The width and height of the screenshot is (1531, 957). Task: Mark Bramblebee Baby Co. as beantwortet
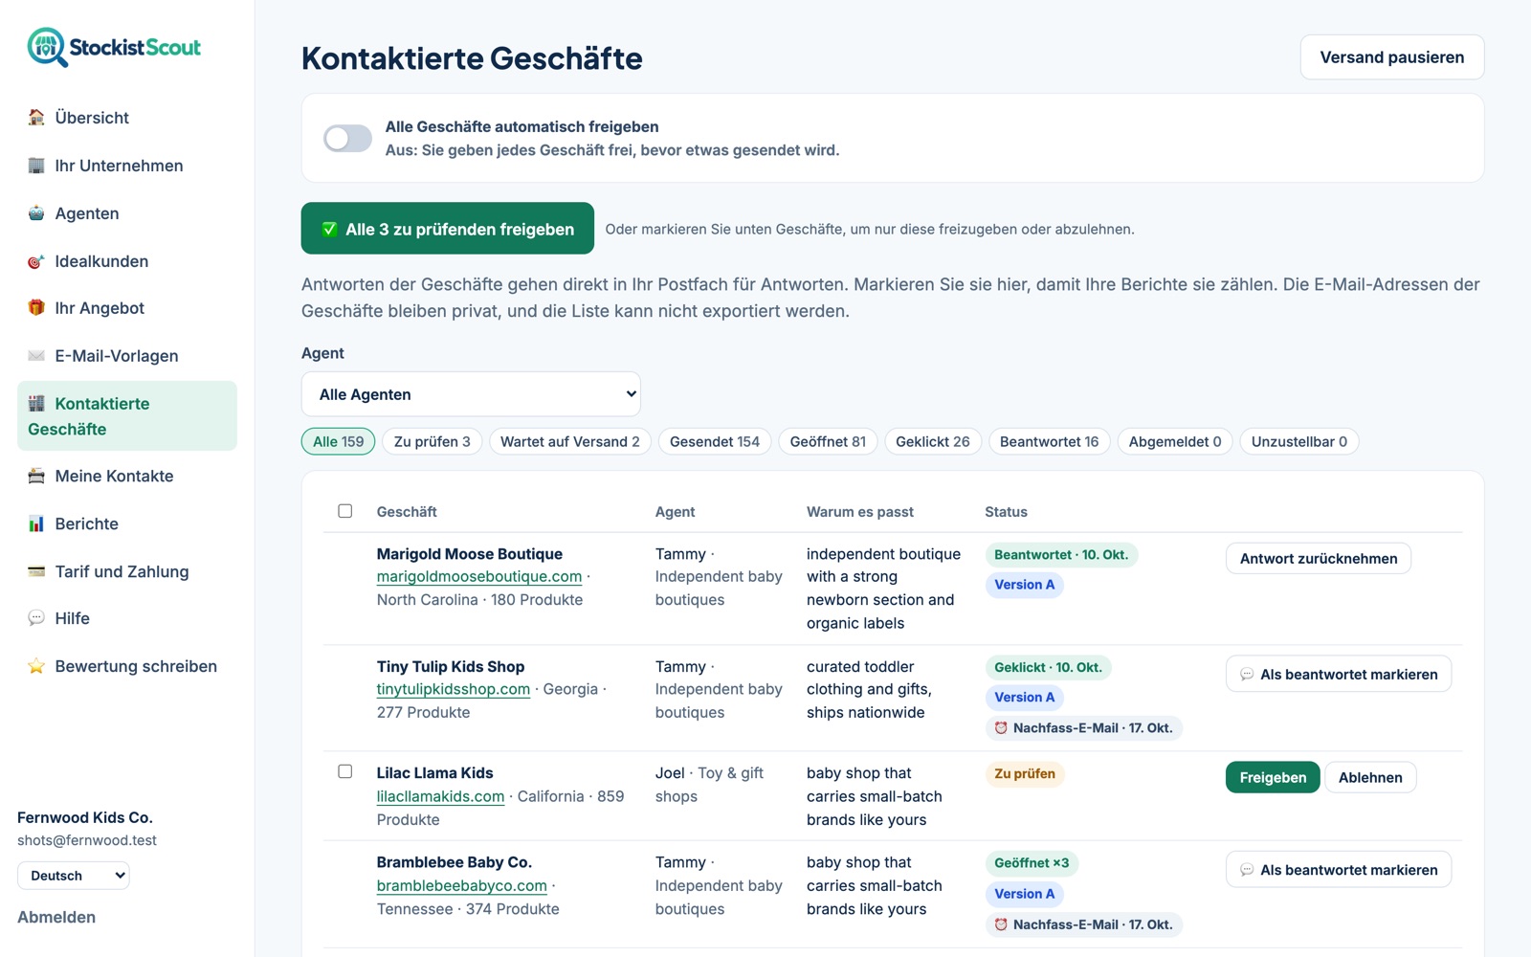coord(1339,870)
